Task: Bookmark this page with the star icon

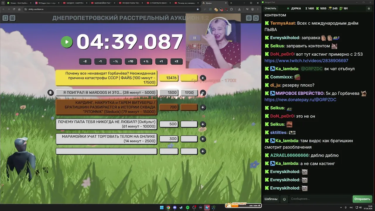Action: (x=198, y=9)
